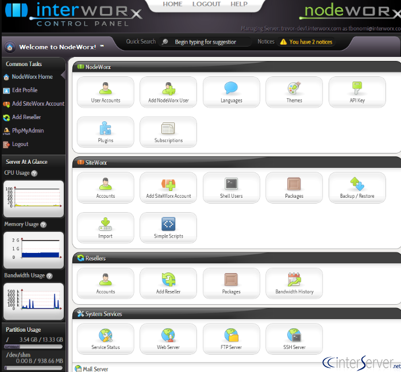Image resolution: width=401 pixels, height=372 pixels.
Task: Click Add Reseller in the sidebar
Action: coord(22,117)
